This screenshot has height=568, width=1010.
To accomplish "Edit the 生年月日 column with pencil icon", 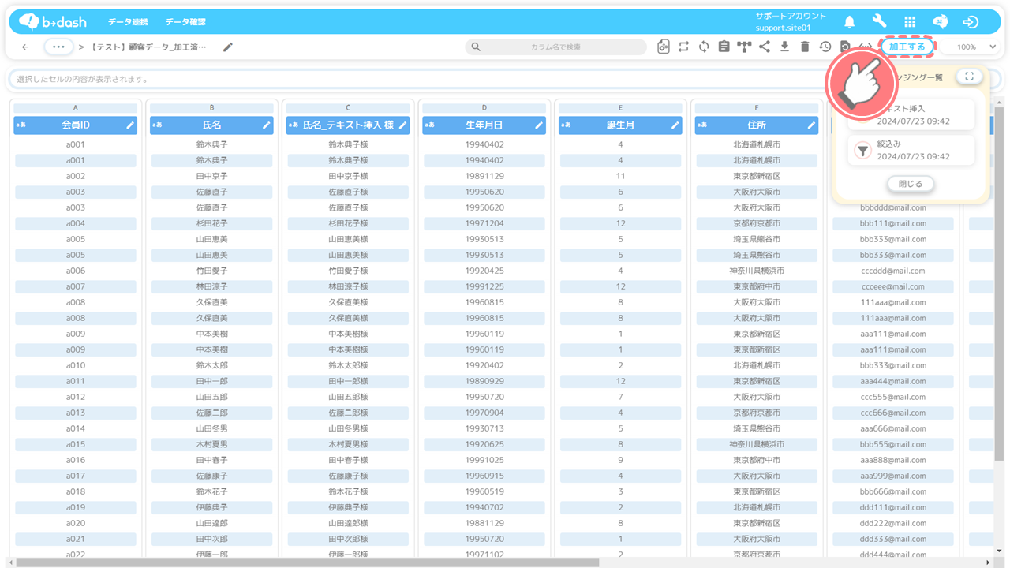I will (x=539, y=125).
